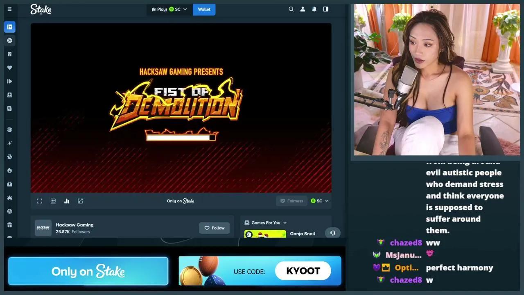The image size is (524, 295).
Task: Click the Hacksaw Gaming logo thumbnail
Action: click(x=43, y=228)
